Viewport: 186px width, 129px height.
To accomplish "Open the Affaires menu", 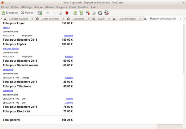I will 49,7.
